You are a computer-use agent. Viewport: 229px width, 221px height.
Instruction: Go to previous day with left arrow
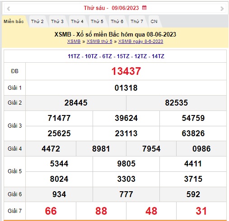click(x=9, y=9)
